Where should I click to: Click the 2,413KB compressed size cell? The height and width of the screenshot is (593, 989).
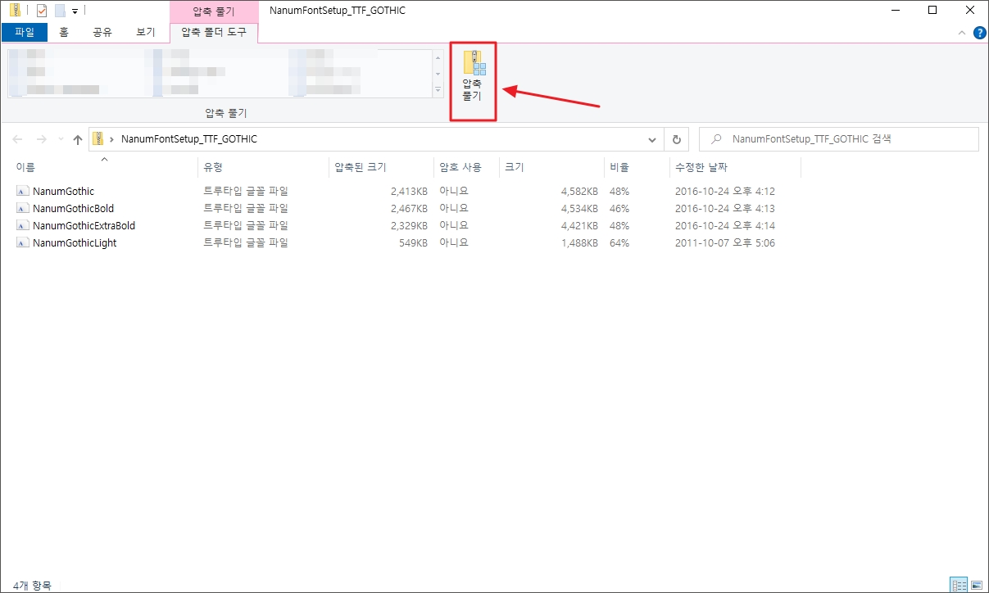click(409, 191)
